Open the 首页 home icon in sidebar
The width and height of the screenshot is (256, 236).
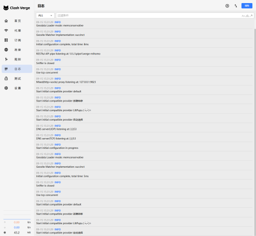pyautogui.click(x=6, y=21)
